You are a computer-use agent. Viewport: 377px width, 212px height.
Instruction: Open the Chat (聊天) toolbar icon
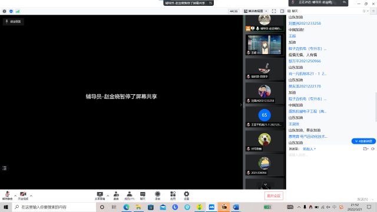pyautogui.click(x=143, y=196)
